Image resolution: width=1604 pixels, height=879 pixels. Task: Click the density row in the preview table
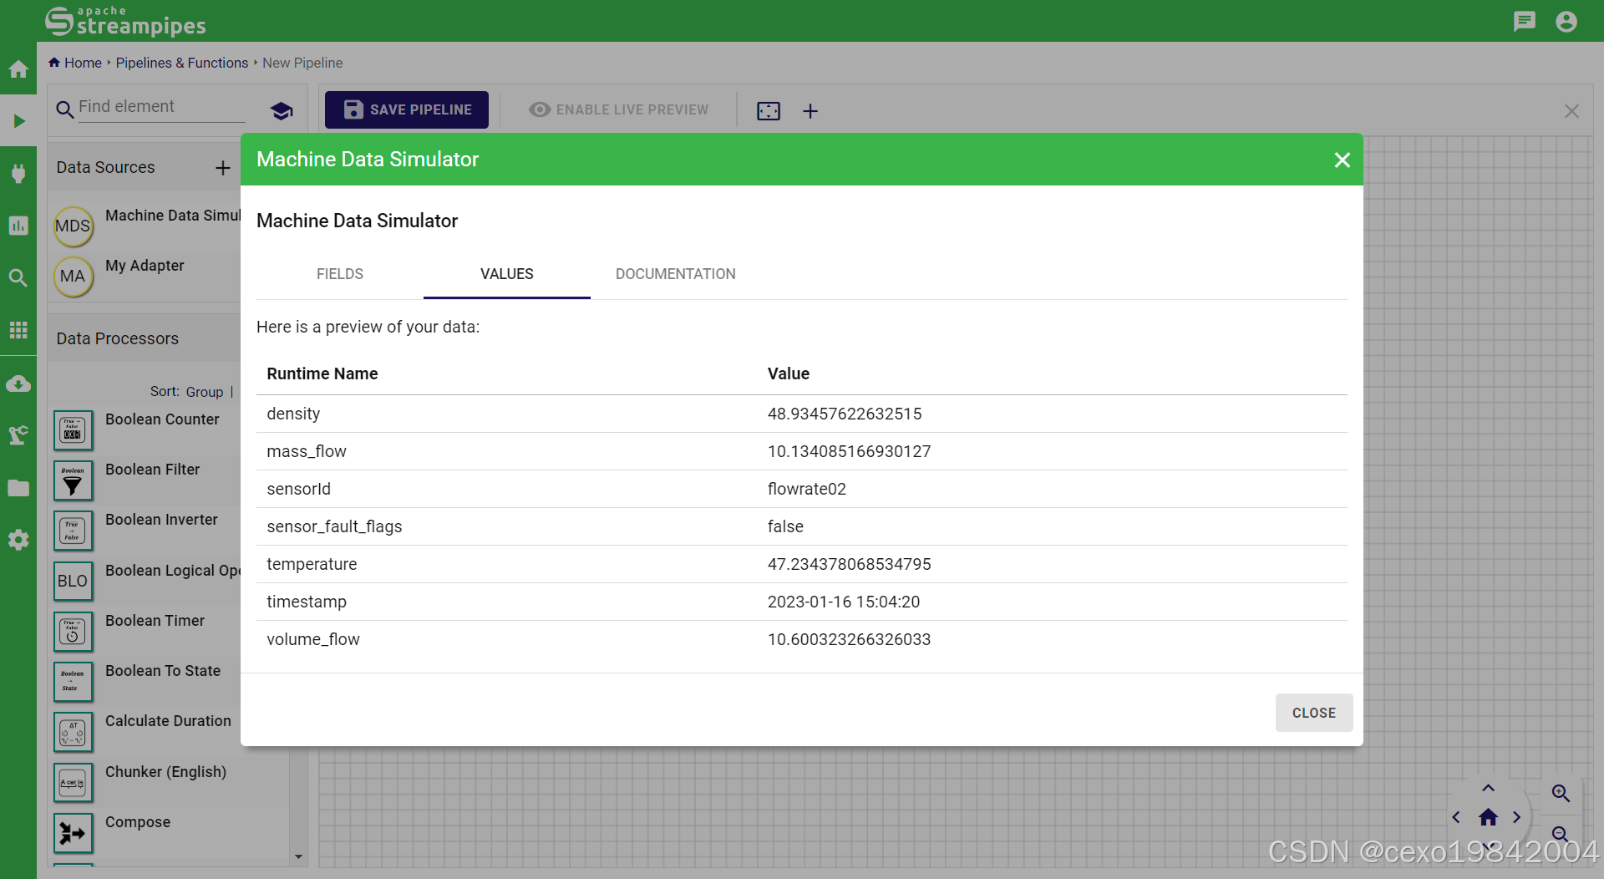pyautogui.click(x=802, y=414)
